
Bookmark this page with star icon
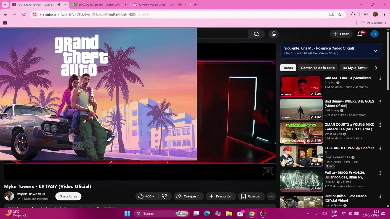pyautogui.click(x=340, y=14)
